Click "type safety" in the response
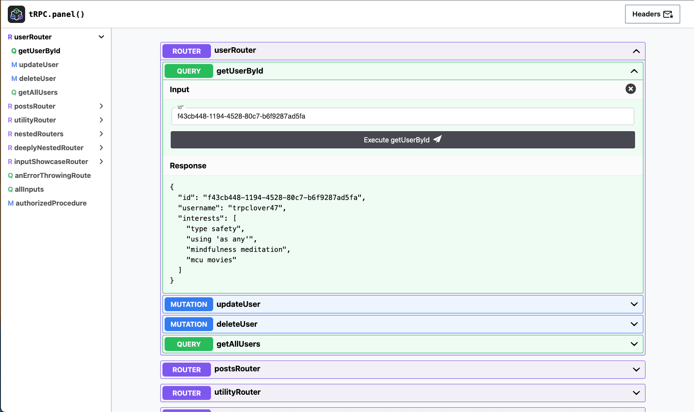This screenshot has width=694, height=412. click(215, 229)
